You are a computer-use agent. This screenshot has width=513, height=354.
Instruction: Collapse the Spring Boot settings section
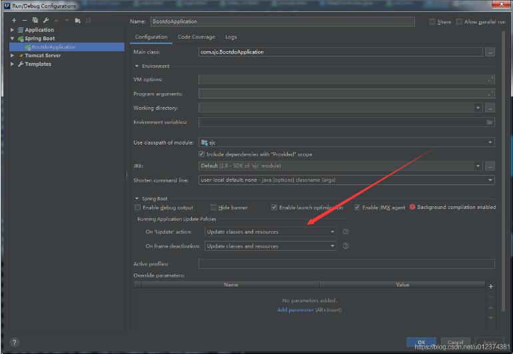coord(137,198)
